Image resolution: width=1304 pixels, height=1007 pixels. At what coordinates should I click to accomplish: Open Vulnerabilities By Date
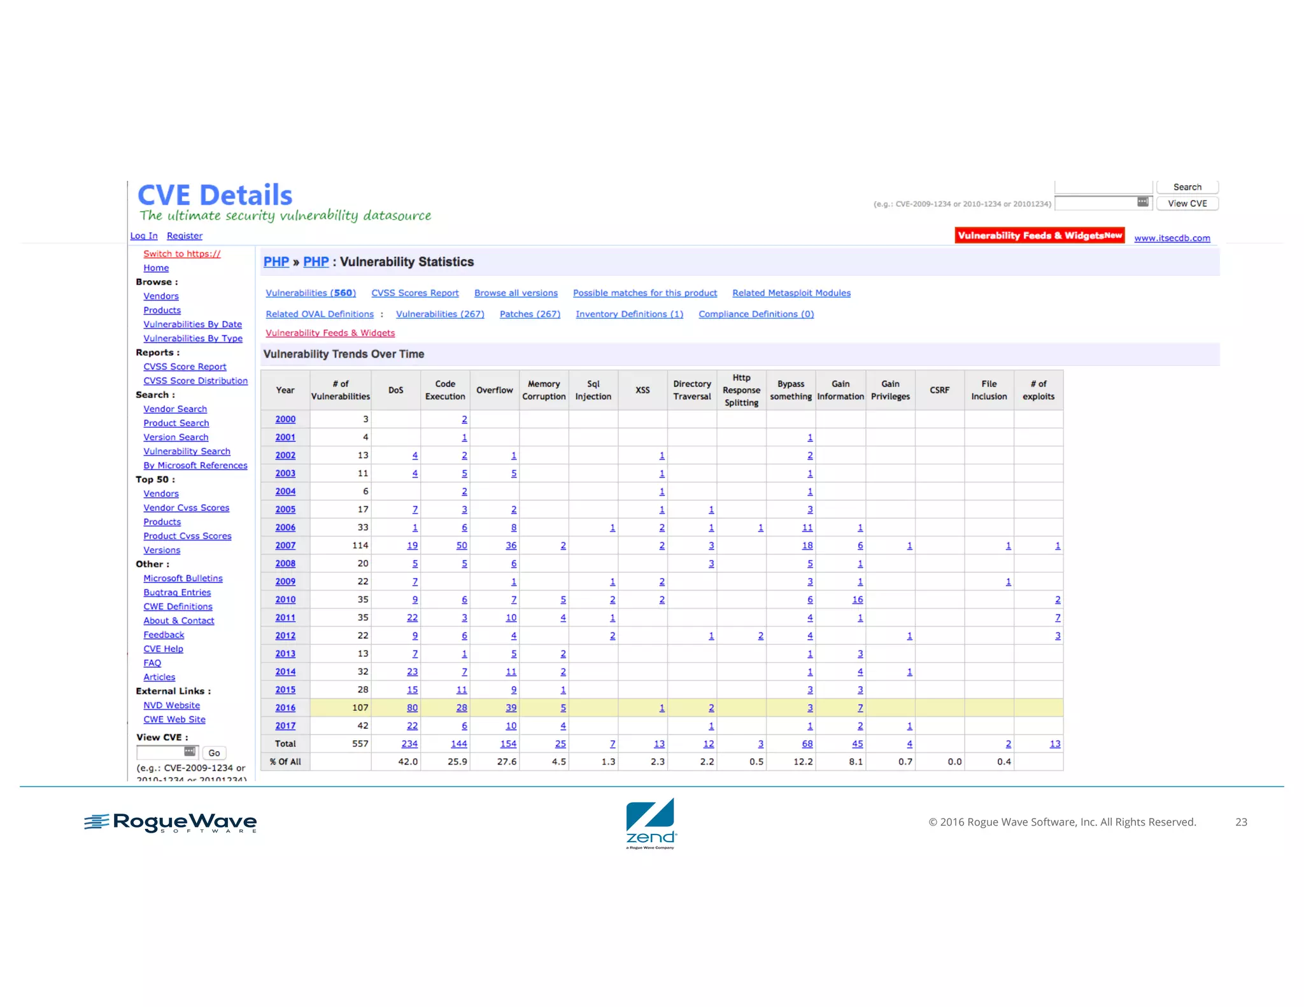tap(193, 325)
